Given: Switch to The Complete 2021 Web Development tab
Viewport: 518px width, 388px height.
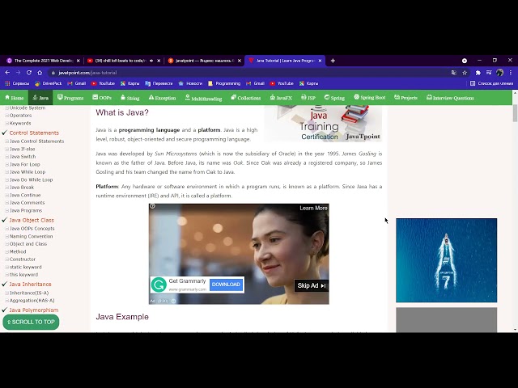Looking at the screenshot, I should tap(43, 61).
